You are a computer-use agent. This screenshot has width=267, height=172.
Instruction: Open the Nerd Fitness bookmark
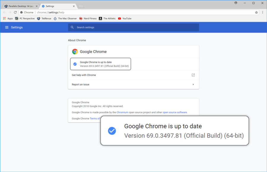88,19
